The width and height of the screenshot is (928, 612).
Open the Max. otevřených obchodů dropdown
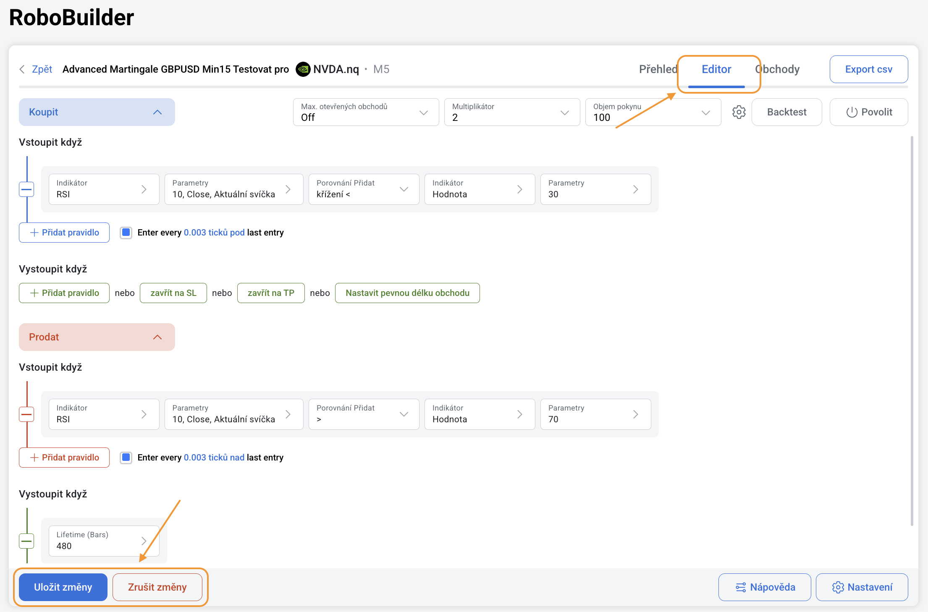(366, 112)
